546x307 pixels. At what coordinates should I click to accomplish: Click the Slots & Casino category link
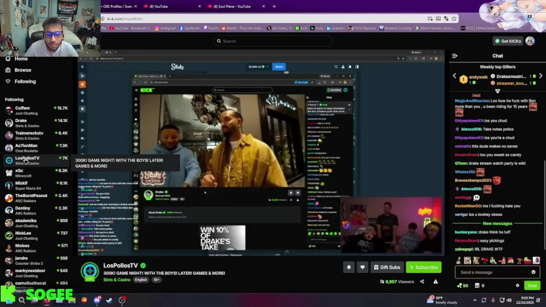click(x=117, y=280)
